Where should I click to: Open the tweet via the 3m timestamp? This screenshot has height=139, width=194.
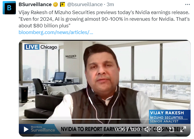point(110,5)
